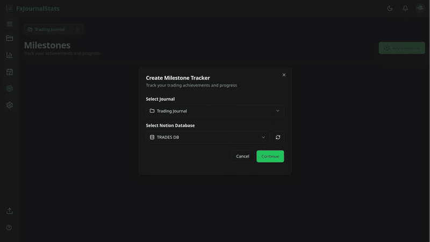This screenshot has height=242, width=430.
Task: Click the Continue button
Action: tap(270, 156)
